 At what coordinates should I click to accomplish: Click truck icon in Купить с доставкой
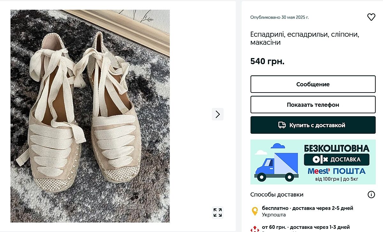click(x=282, y=125)
